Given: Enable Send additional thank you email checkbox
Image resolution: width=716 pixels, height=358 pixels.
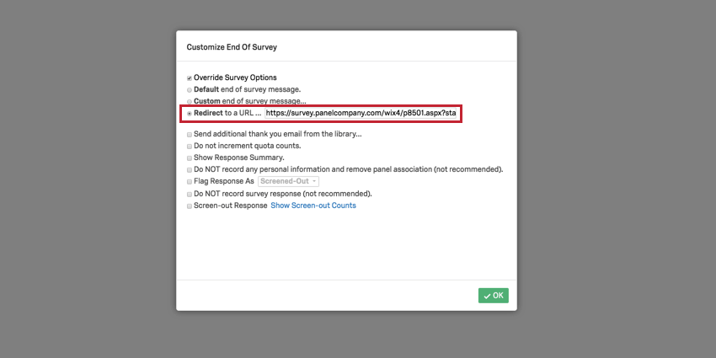Looking at the screenshot, I should (190, 134).
